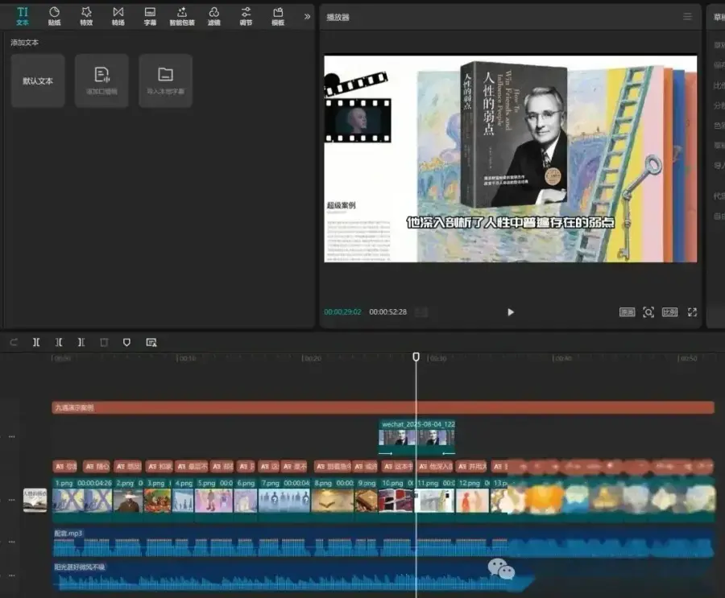Open the 字幕 subtitles tab

tap(150, 16)
